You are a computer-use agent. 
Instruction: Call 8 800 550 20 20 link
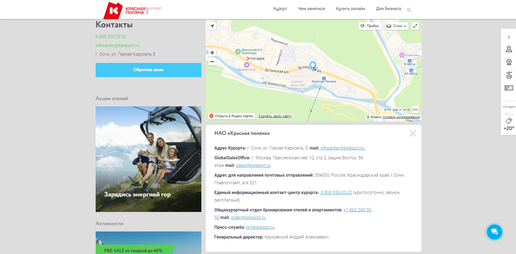pyautogui.click(x=111, y=37)
